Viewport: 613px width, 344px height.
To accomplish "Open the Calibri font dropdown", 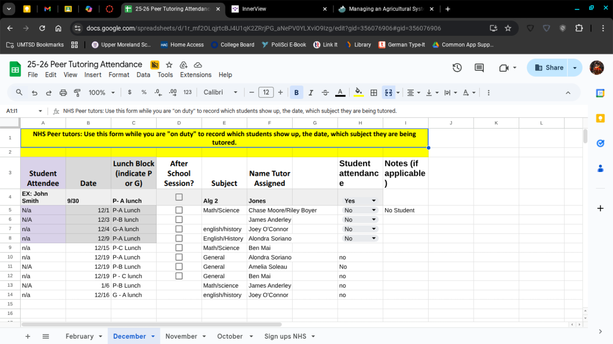I will (x=220, y=93).
